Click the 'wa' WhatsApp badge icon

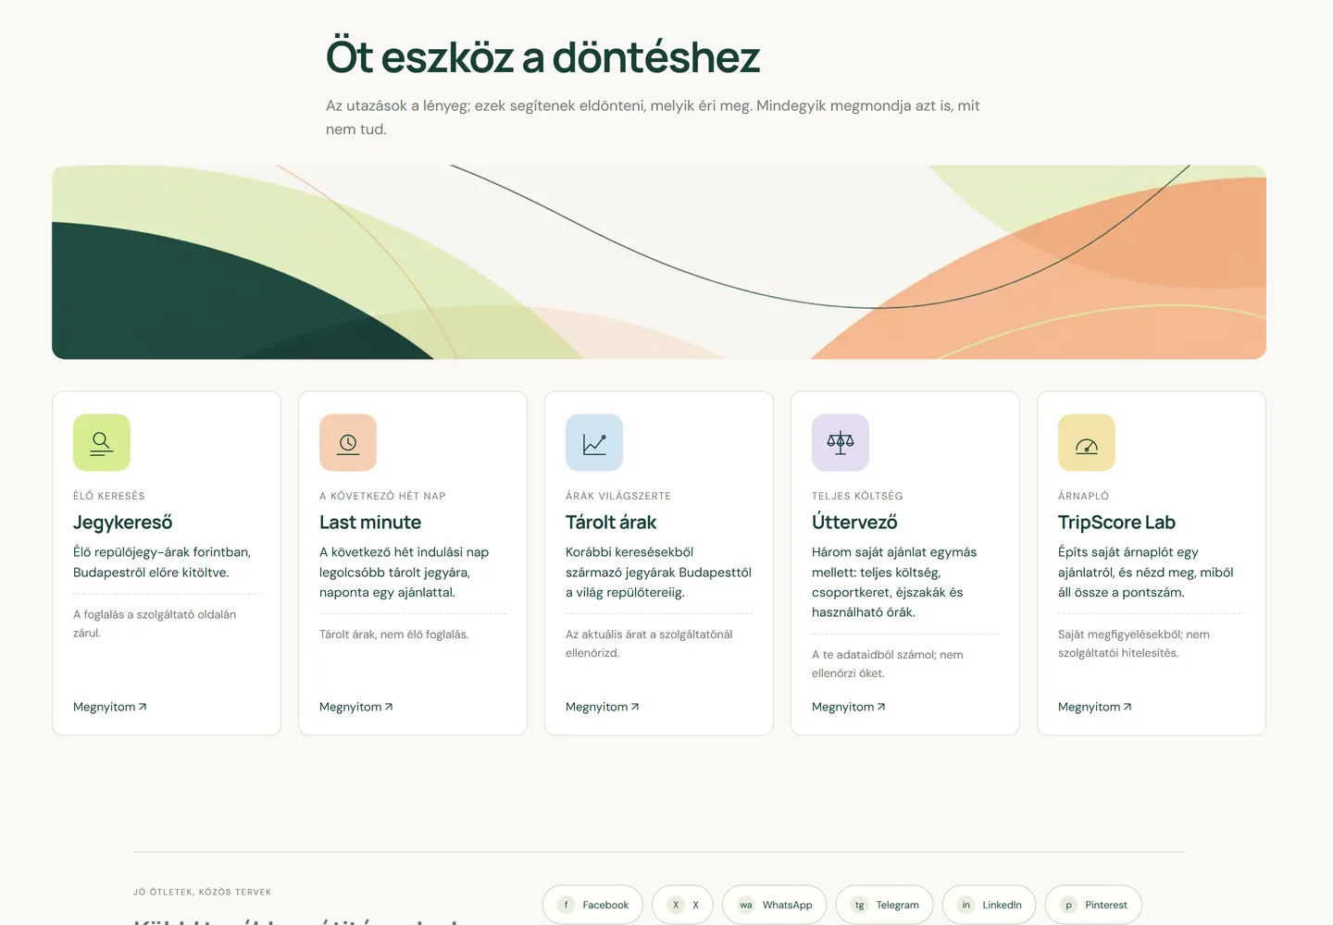click(x=745, y=905)
